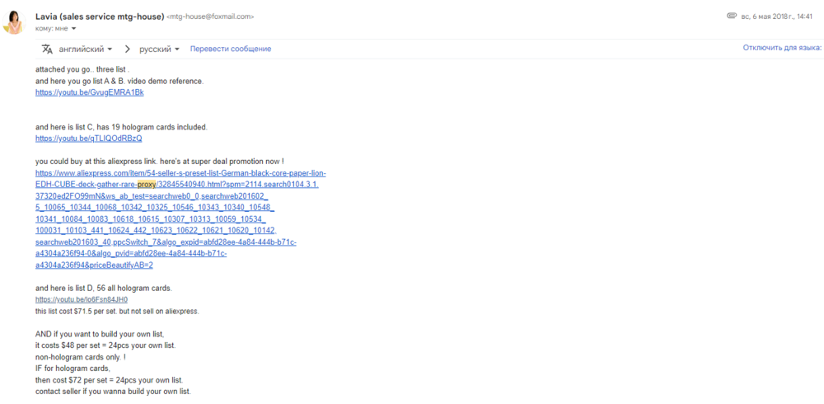Open the list C YouTube link qTLIQOdRBzQ
824x404 pixels.
click(88, 139)
